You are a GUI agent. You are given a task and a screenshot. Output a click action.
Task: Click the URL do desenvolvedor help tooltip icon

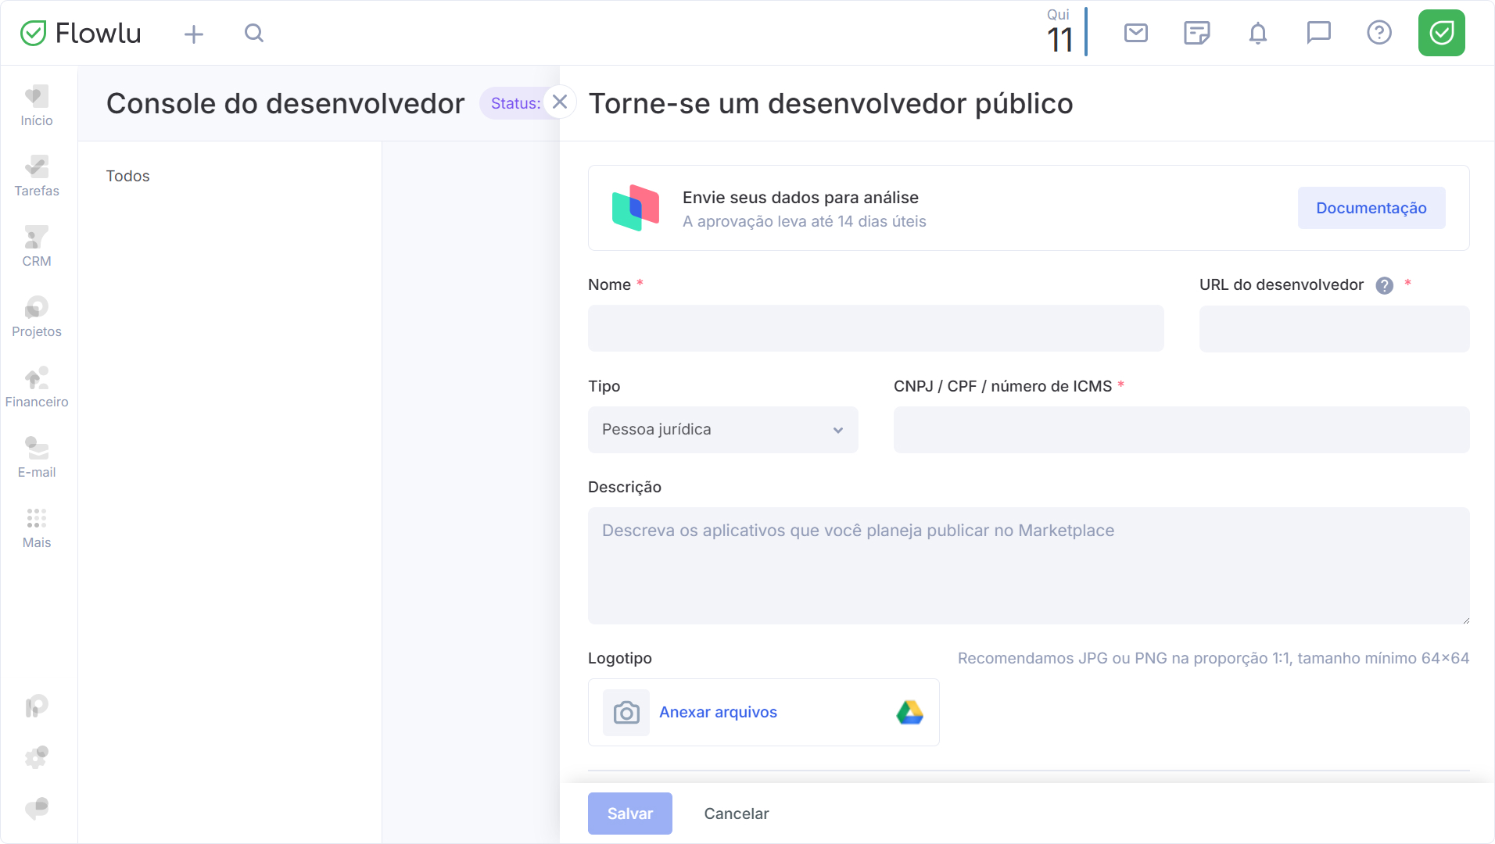(x=1385, y=285)
